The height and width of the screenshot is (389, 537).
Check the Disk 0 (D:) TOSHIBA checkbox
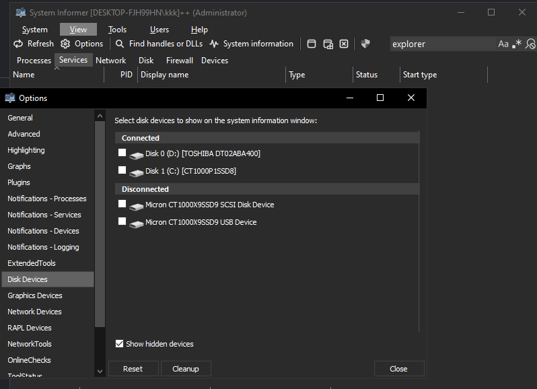pyautogui.click(x=122, y=152)
